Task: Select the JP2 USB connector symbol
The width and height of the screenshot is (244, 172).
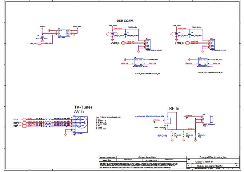Action: point(148,44)
